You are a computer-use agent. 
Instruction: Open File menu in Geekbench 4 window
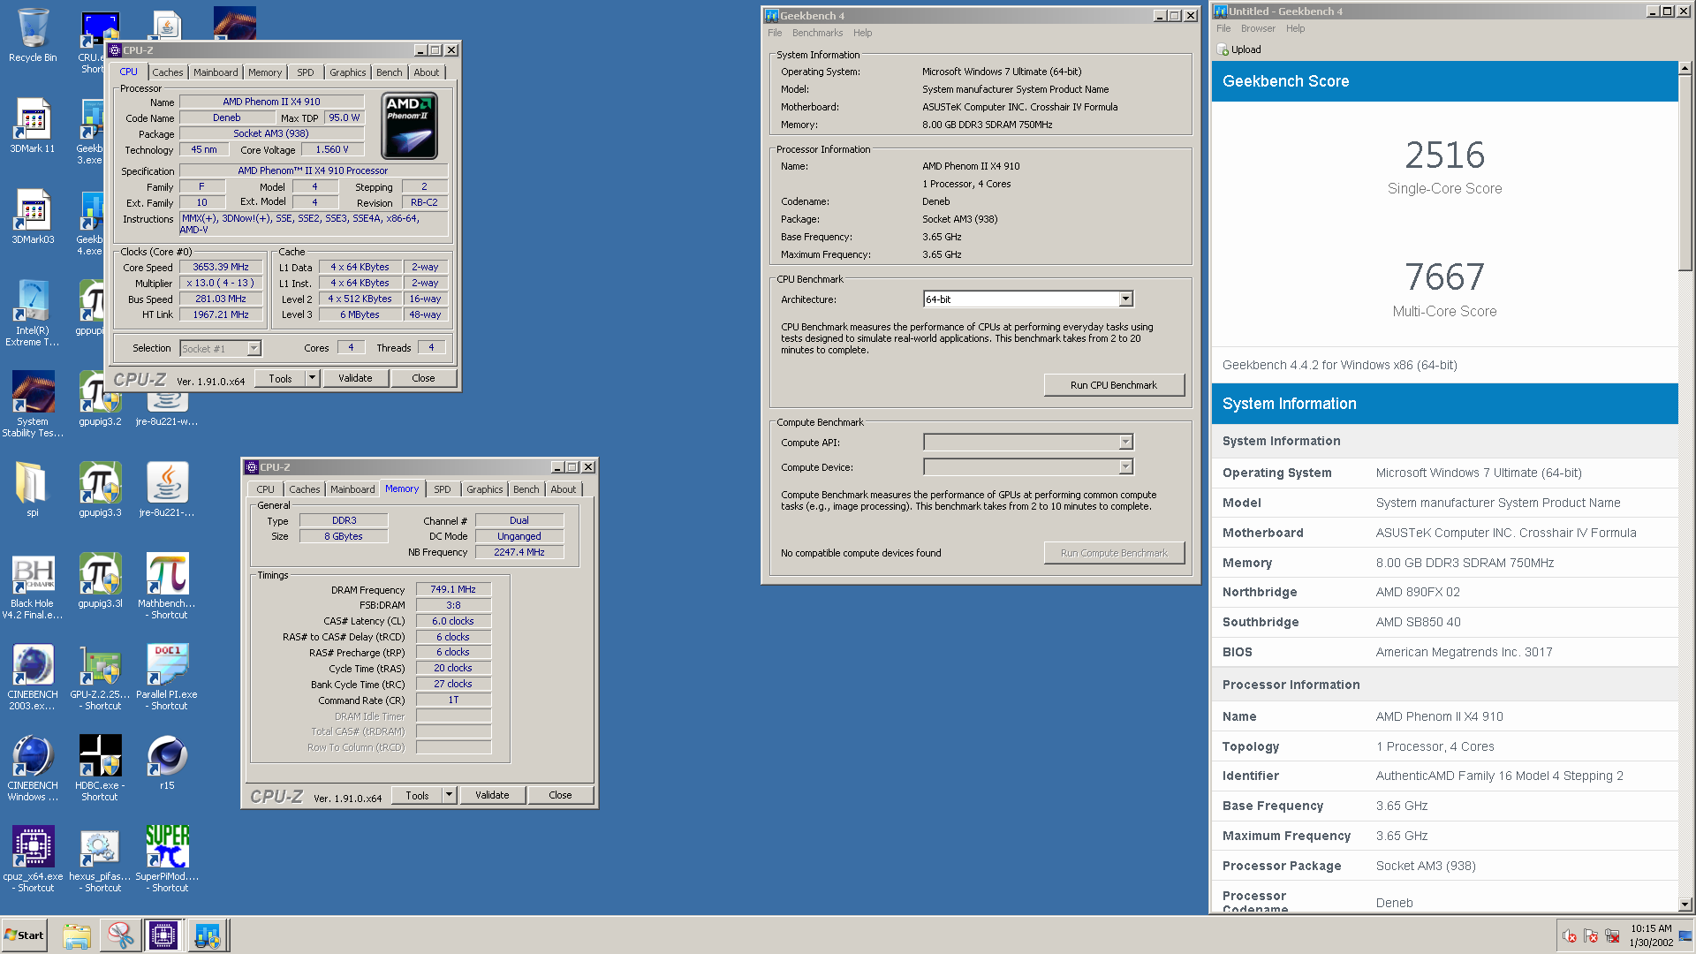[775, 33]
